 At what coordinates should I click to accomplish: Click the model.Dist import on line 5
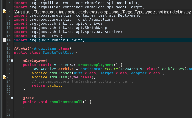pos(77,3)
